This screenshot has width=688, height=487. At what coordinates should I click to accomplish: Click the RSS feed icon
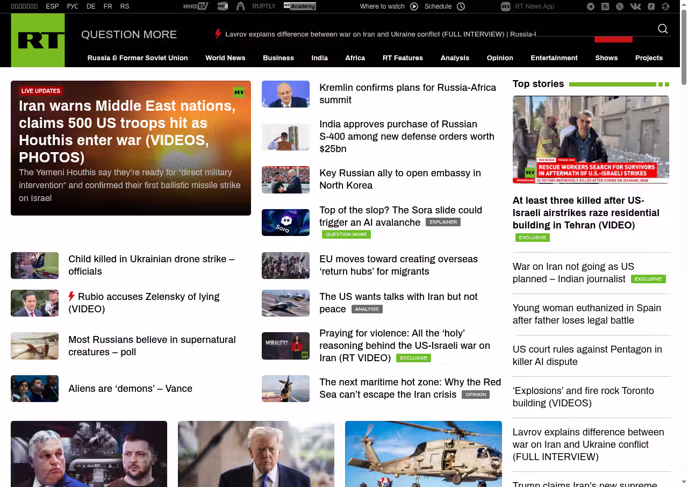(605, 6)
